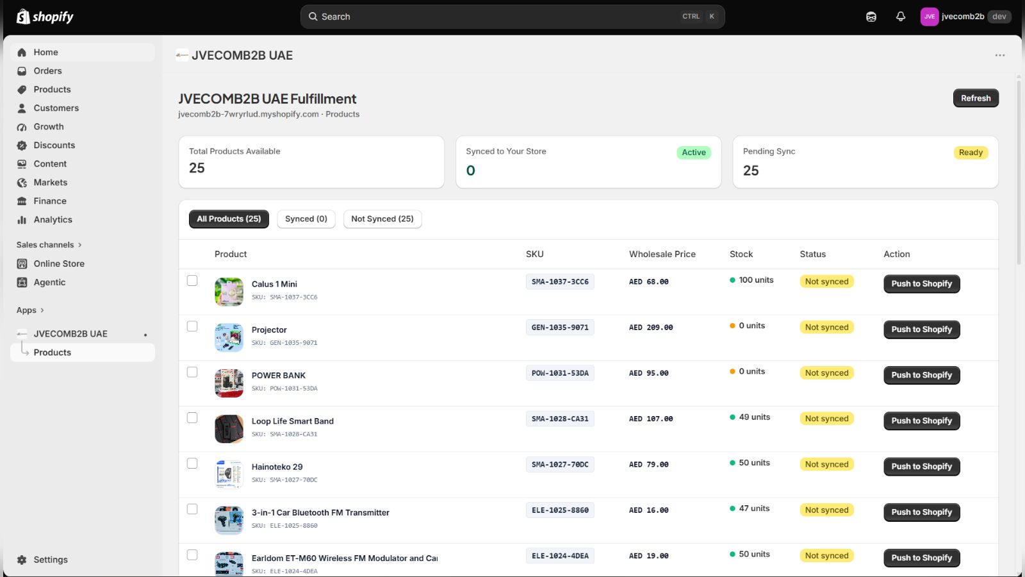1025x577 pixels.
Task: Click the Analytics chart icon in sidebar
Action: pos(22,220)
